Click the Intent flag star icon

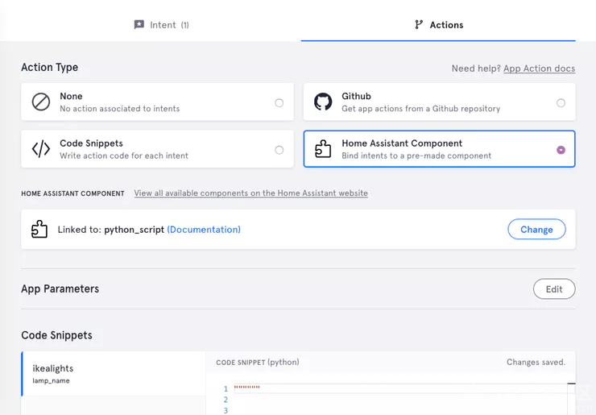[x=139, y=25]
